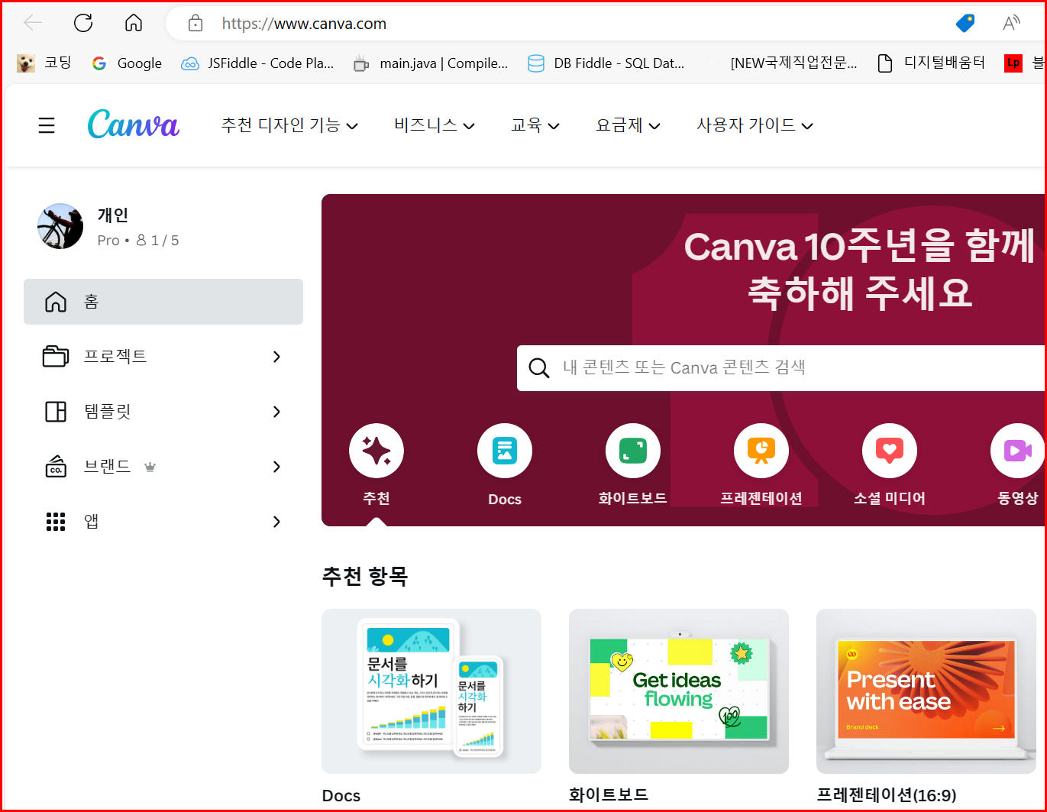The height and width of the screenshot is (812, 1047).
Task: Click the 화이트보드 caption under thumbnail
Action: (x=609, y=795)
